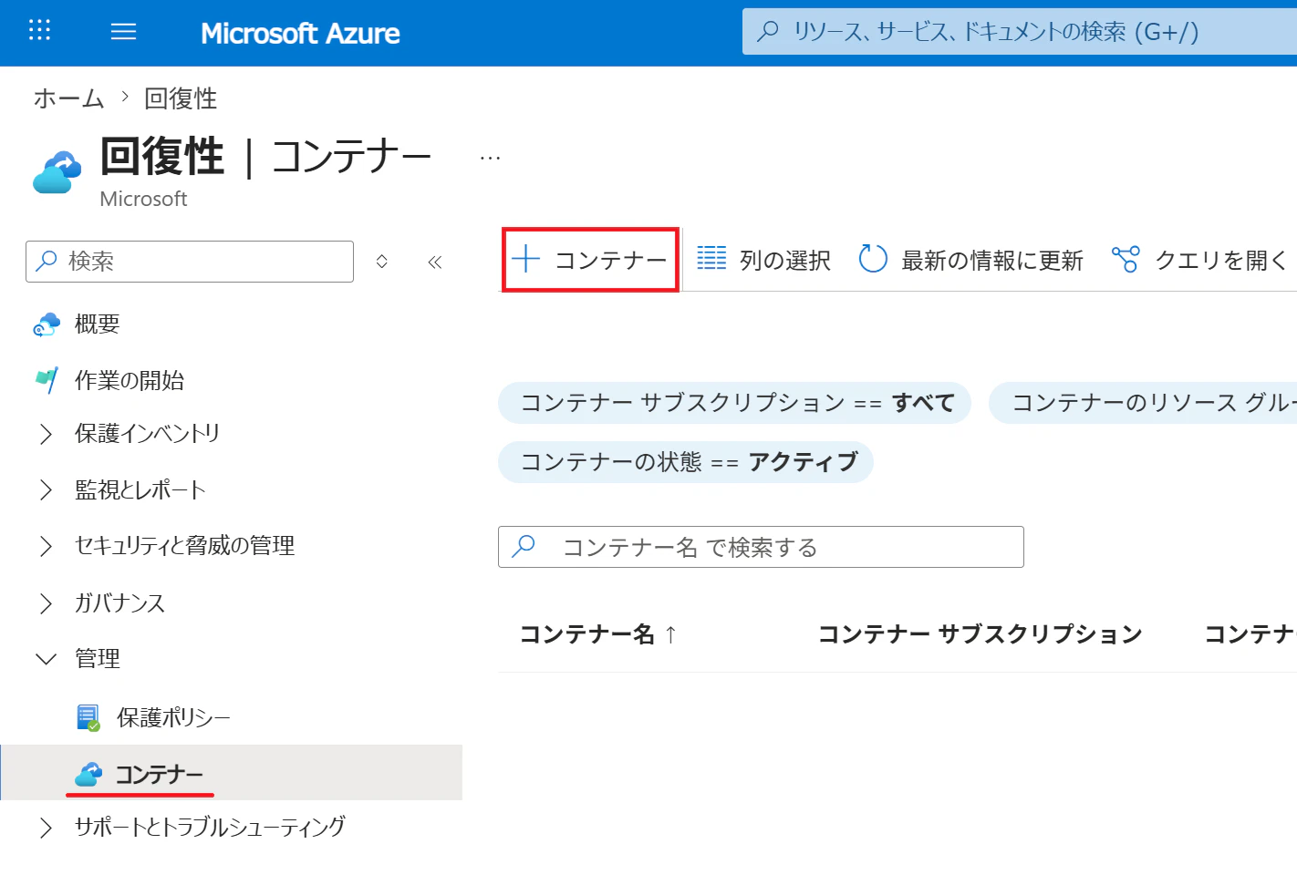This screenshot has height=875, width=1297.
Task: Click the sidebar expand/collapse all arrows icon
Action: pos(382,262)
